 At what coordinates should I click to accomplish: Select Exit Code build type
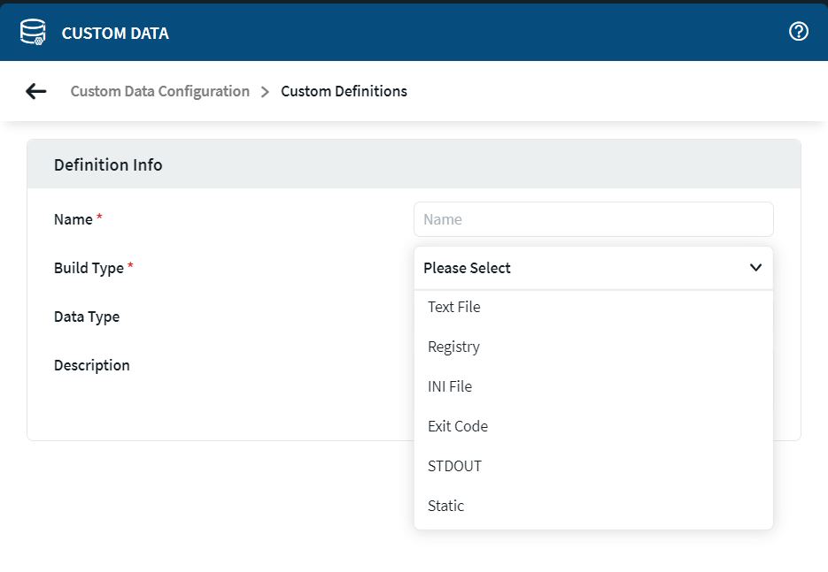457,426
